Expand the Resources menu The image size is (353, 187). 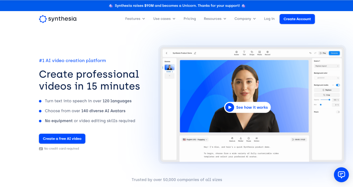pos(215,19)
